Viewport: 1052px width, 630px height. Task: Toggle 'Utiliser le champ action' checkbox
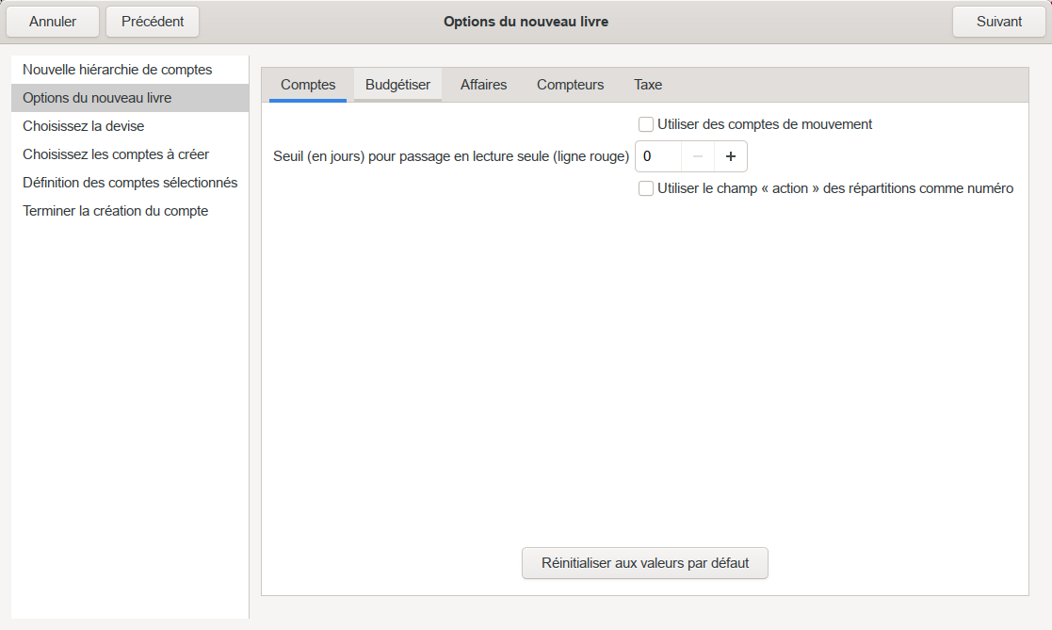[x=646, y=188]
